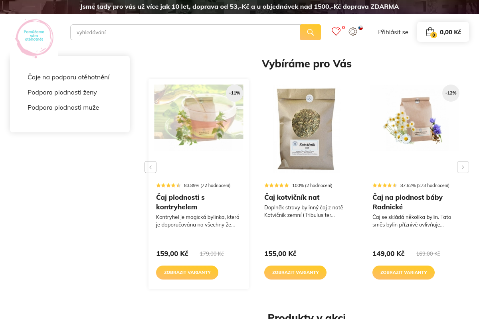Focus the 'vyhledávání' search field
The width and height of the screenshot is (479, 319).
[x=185, y=32]
